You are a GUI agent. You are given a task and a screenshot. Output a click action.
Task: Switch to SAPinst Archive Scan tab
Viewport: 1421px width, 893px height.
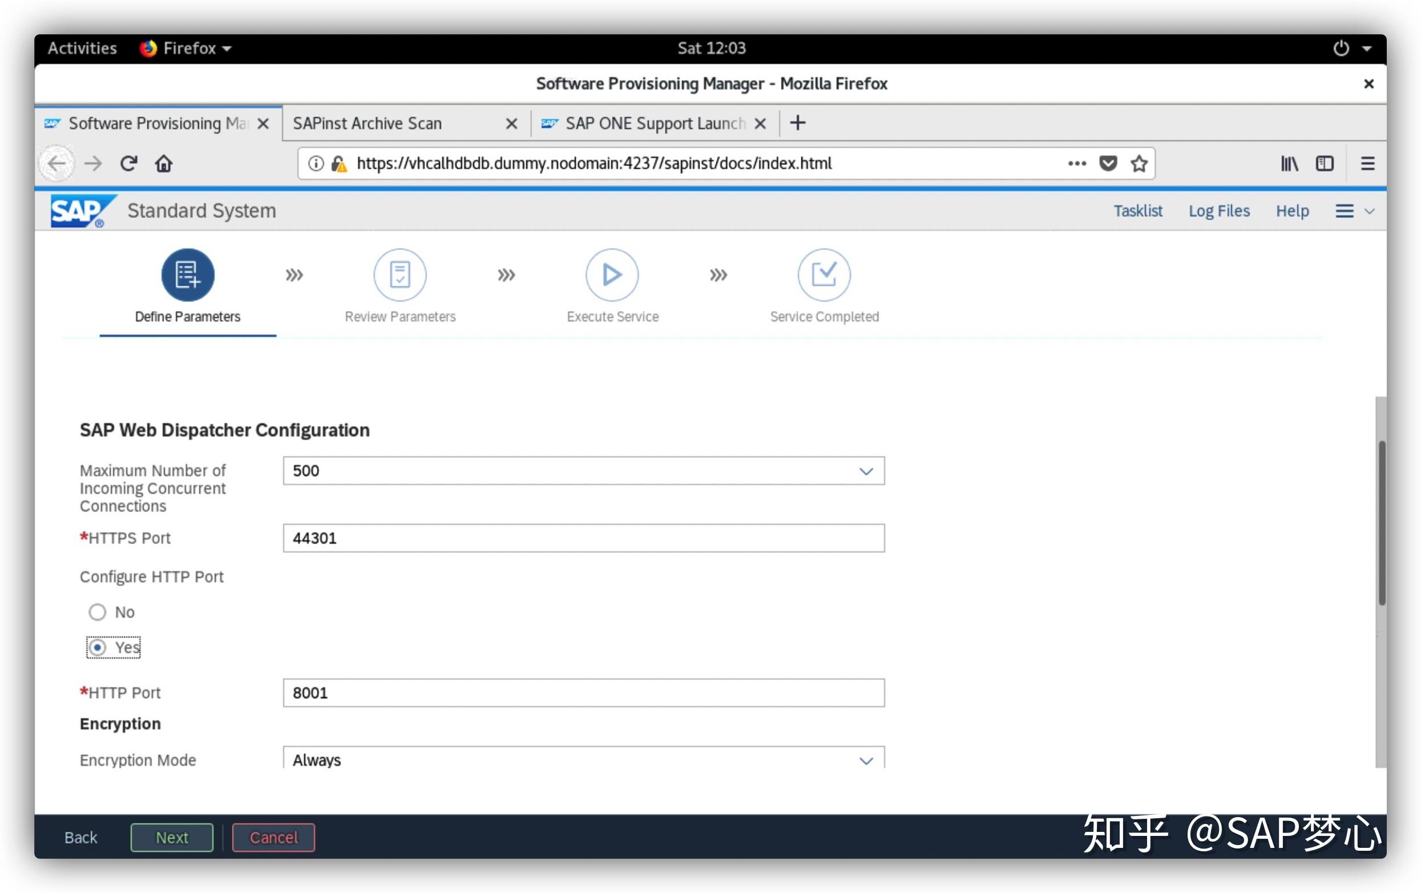[x=406, y=123]
